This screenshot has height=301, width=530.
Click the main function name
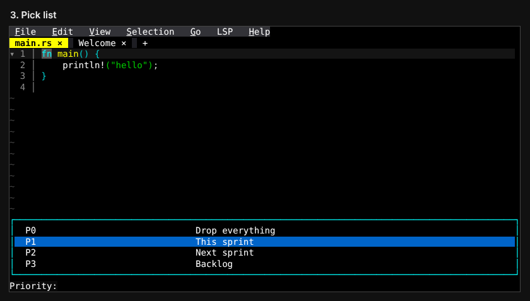[x=68, y=54]
